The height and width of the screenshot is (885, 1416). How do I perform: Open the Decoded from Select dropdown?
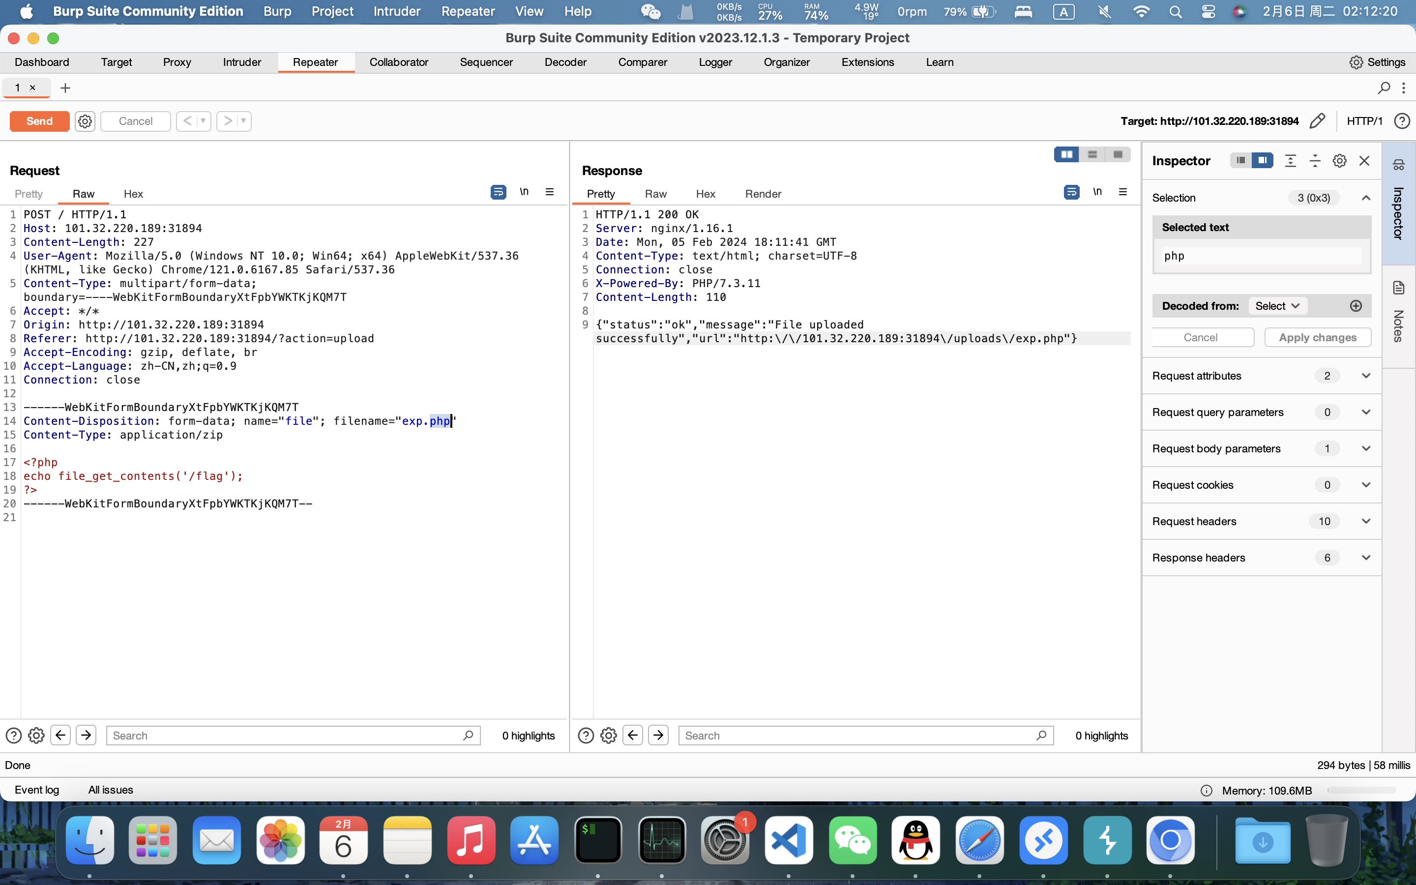coord(1277,306)
